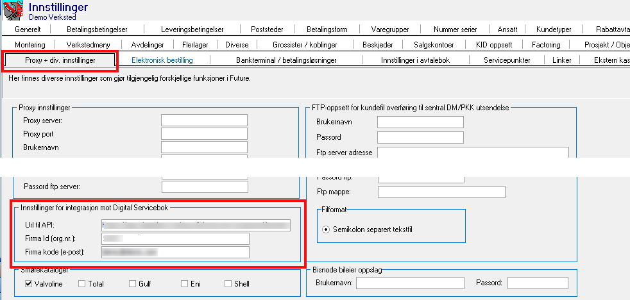The height and width of the screenshot is (300, 630).
Task: Go to the Varegrupper tab
Action: coord(390,29)
